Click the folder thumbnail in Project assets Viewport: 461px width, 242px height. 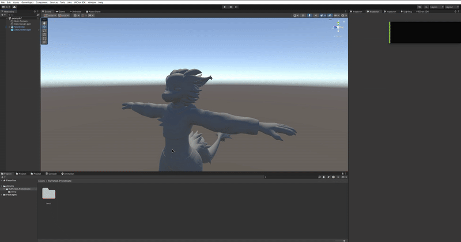pyautogui.click(x=49, y=194)
